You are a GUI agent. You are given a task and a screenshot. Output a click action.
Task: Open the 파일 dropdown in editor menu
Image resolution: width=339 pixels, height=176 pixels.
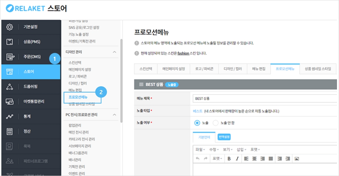coord(200,149)
